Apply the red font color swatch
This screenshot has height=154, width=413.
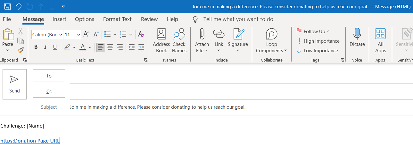[83, 47]
